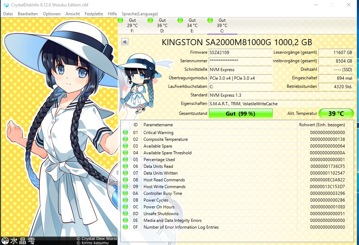Select the green status orb for drive F:

[x=120, y=20]
